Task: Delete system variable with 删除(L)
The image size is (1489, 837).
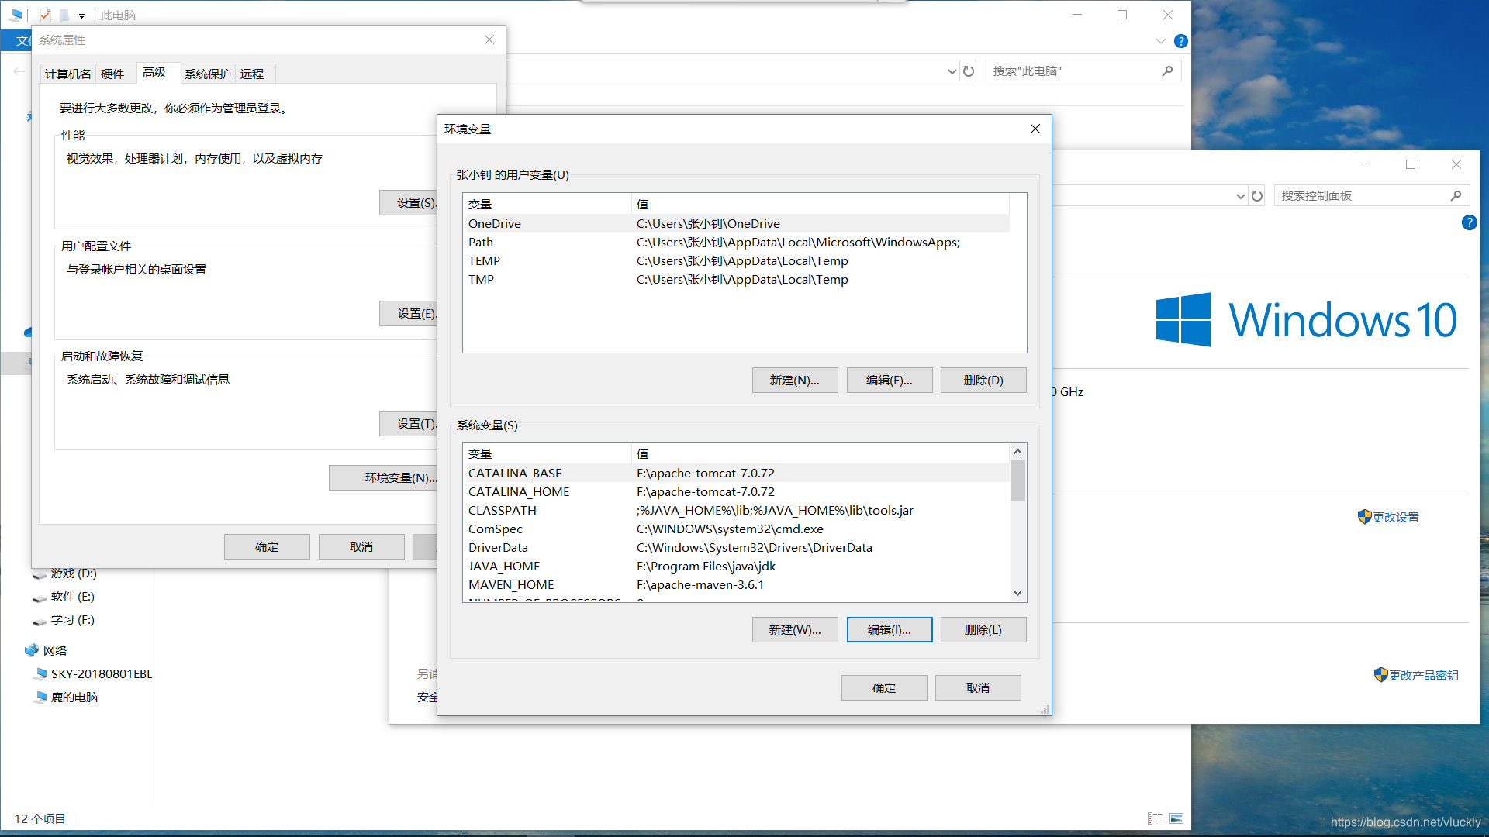Action: (983, 629)
